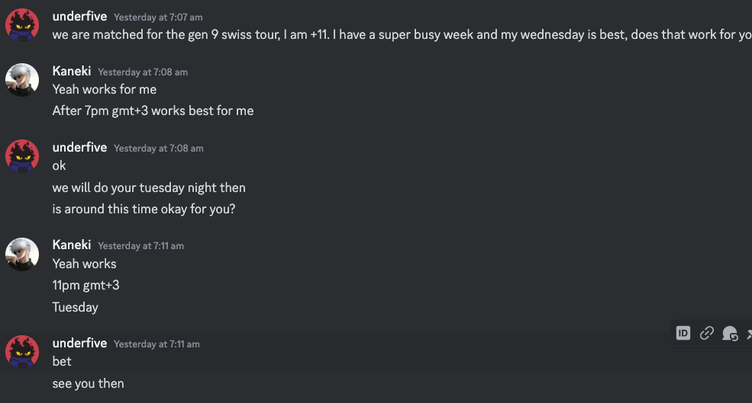Select the 'see you then' message
This screenshot has height=403, width=752.
[x=89, y=383]
